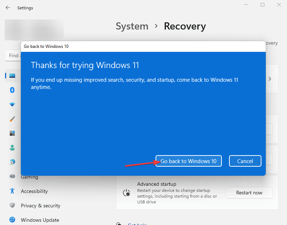
Task: Click the Thanks for trying Windows 11 heading
Action: click(x=85, y=65)
